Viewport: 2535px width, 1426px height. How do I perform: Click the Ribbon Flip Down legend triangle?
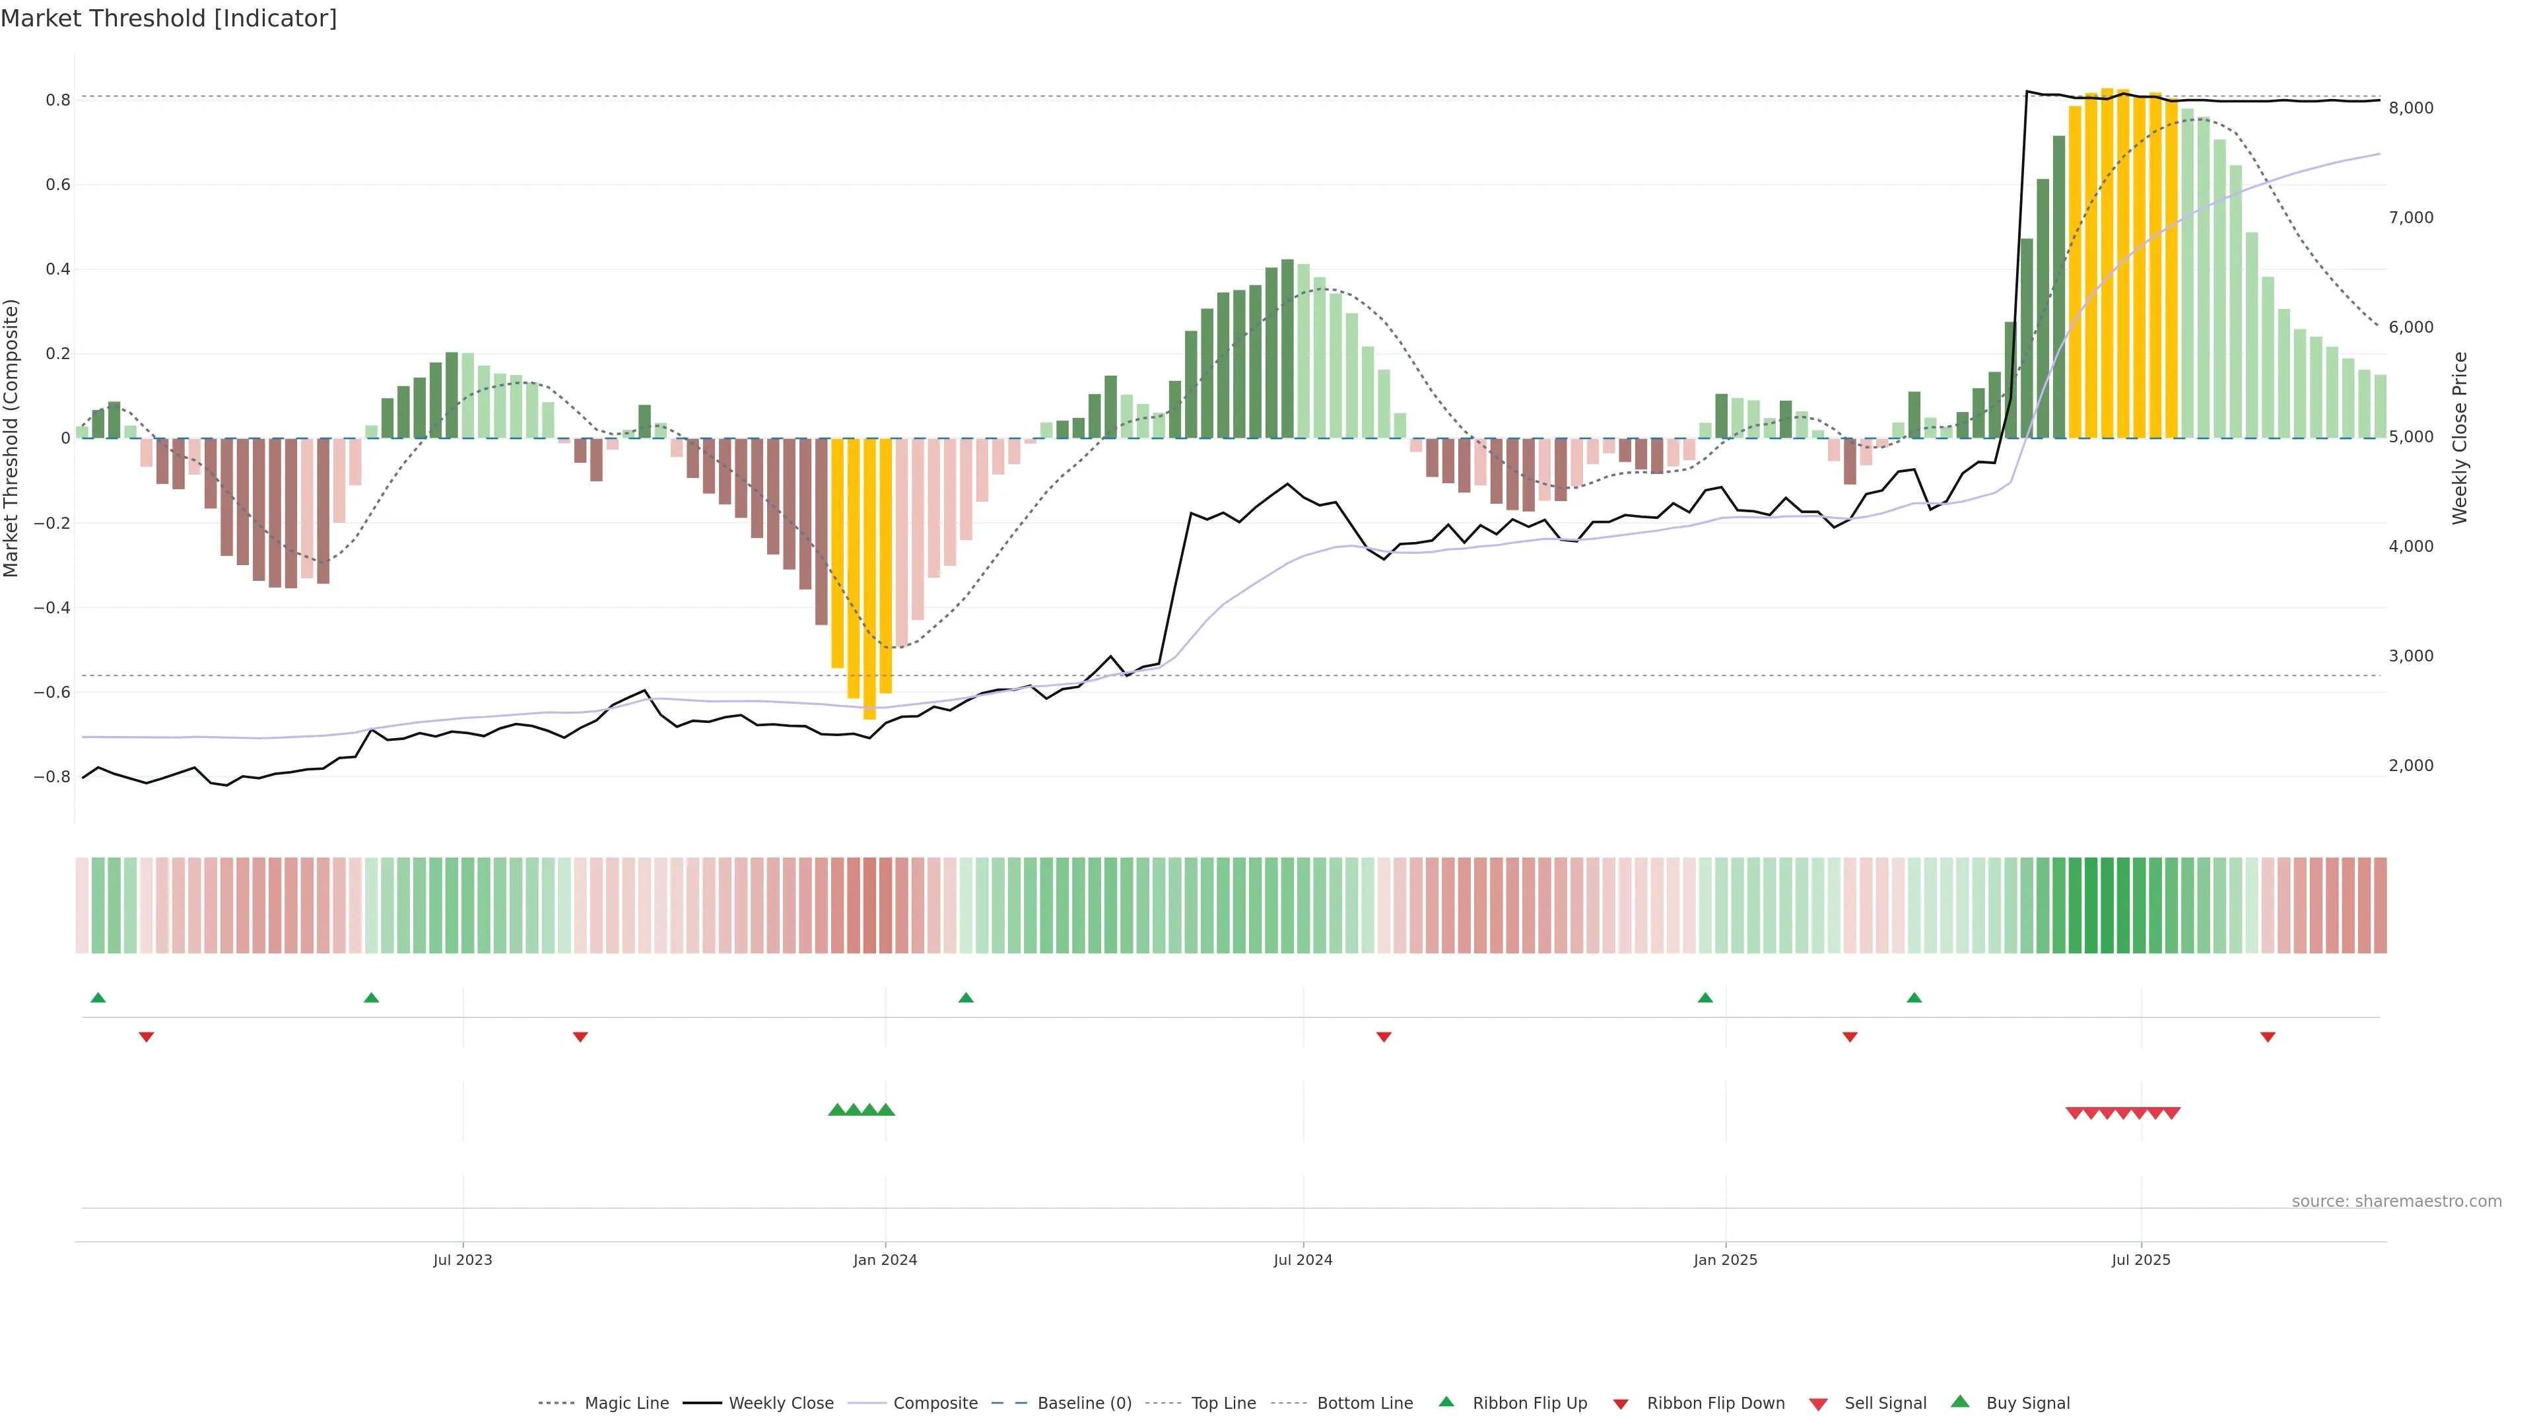1621,1404
